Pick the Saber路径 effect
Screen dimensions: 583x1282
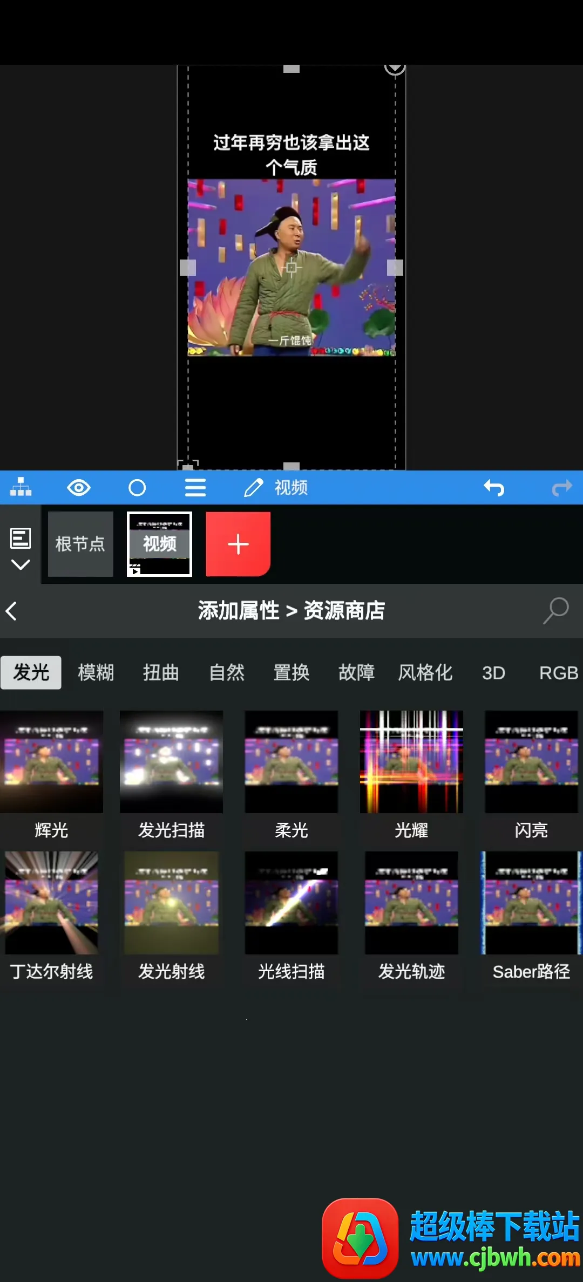531,914
